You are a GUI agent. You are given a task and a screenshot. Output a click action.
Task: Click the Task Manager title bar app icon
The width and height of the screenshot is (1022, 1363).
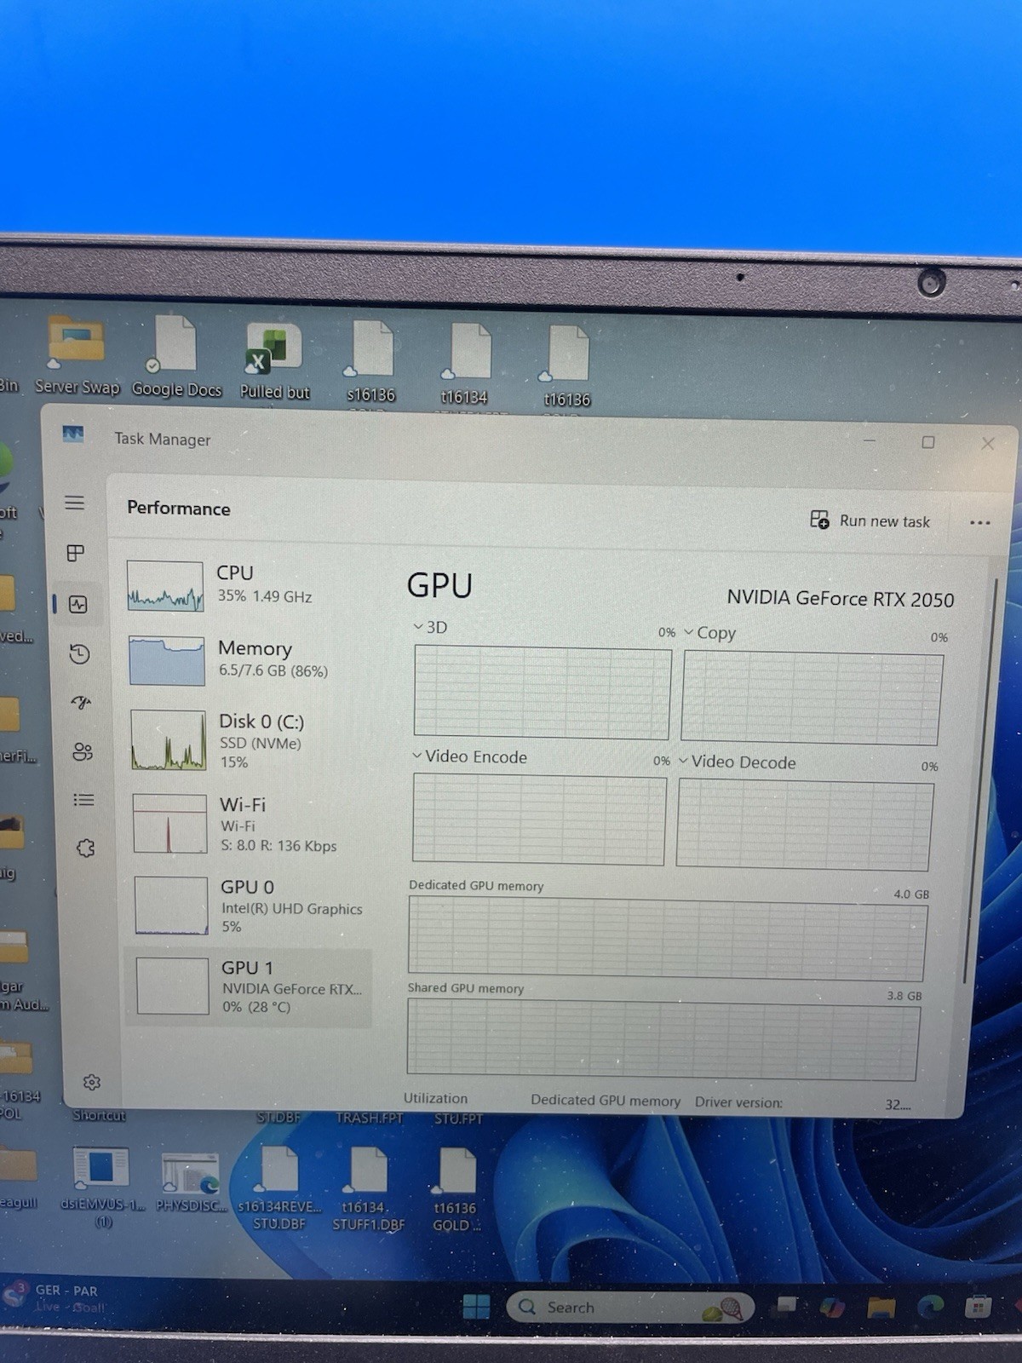(x=73, y=434)
